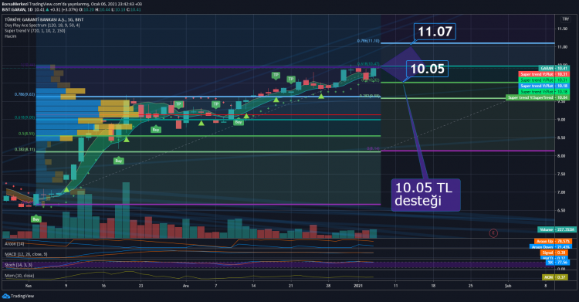Viewport: 579px width, 302px height.
Task: Click the Super trend V:SuperTrend 10.04 label
Action: (537, 97)
